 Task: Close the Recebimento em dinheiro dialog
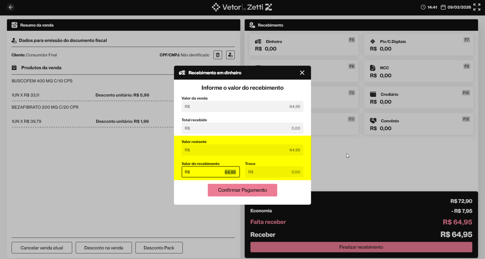tap(302, 73)
